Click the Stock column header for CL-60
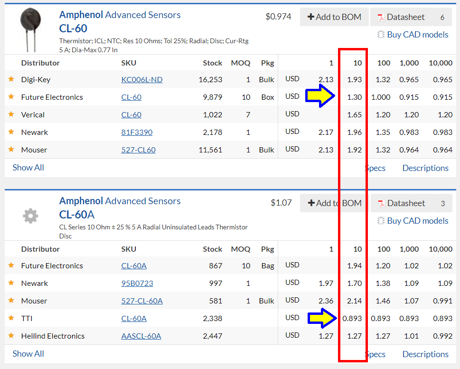 coord(212,63)
